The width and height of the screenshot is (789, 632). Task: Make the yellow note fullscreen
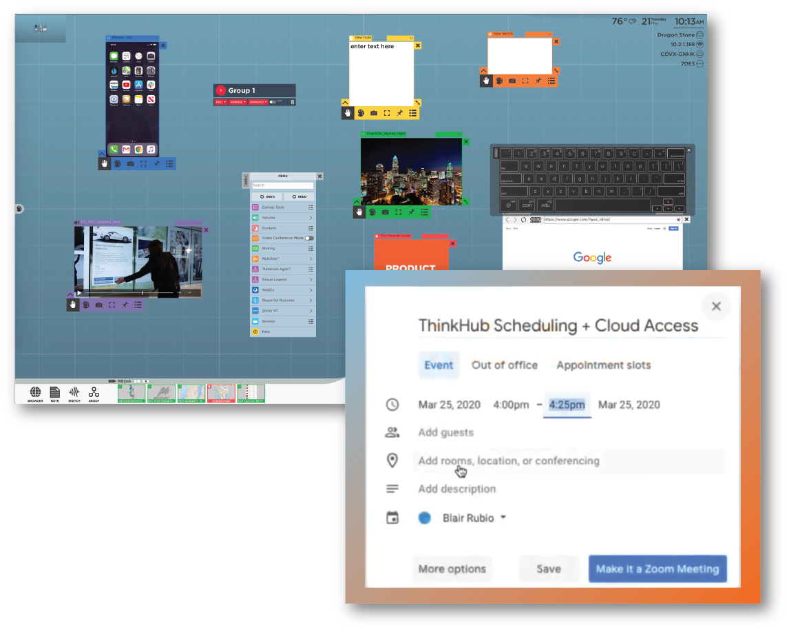pos(387,113)
